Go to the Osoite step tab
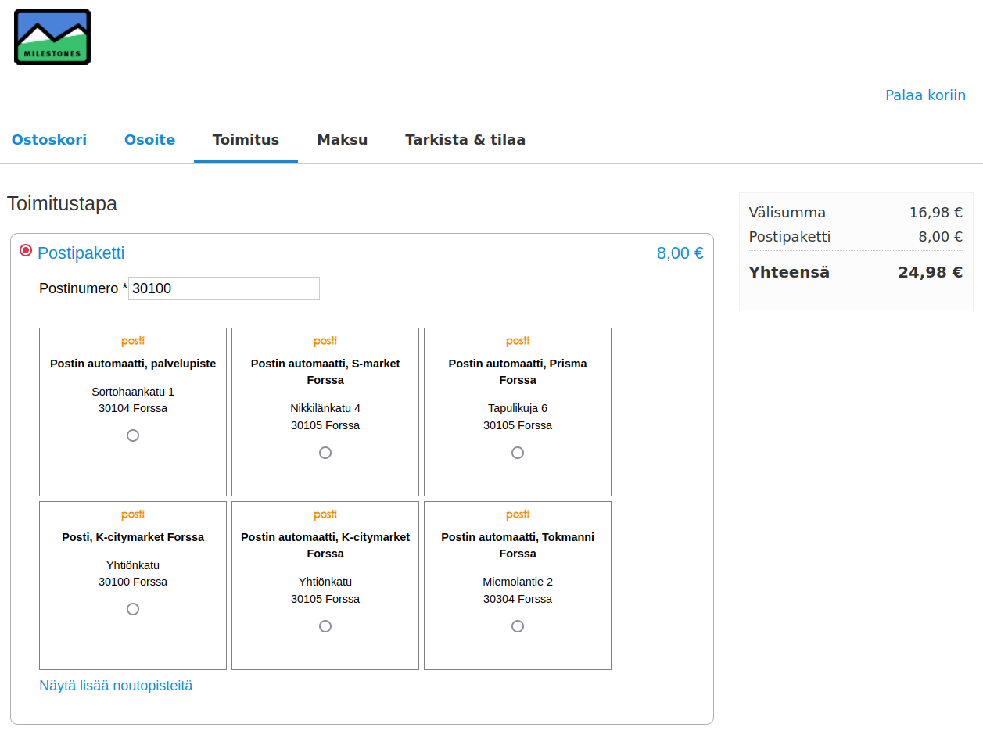Image resolution: width=983 pixels, height=731 pixels. pos(149,140)
